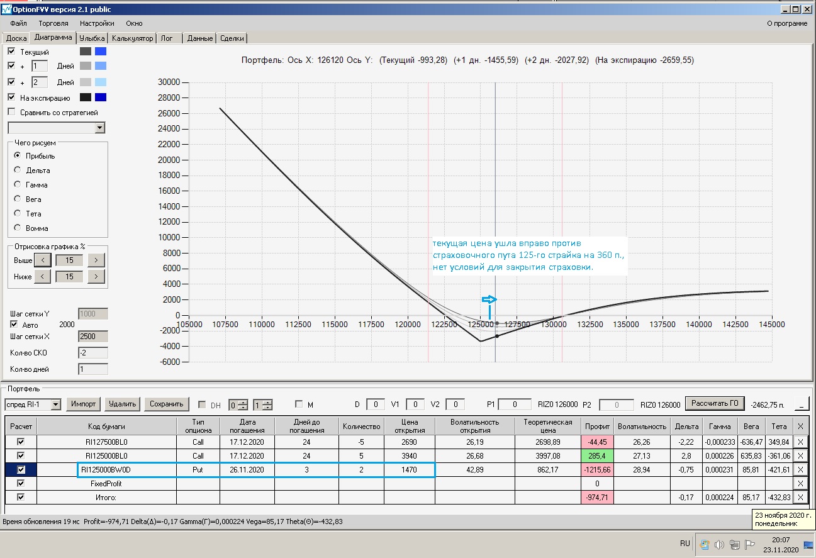Open the Окно menu
Screen dimensions: 816x558
[134, 23]
